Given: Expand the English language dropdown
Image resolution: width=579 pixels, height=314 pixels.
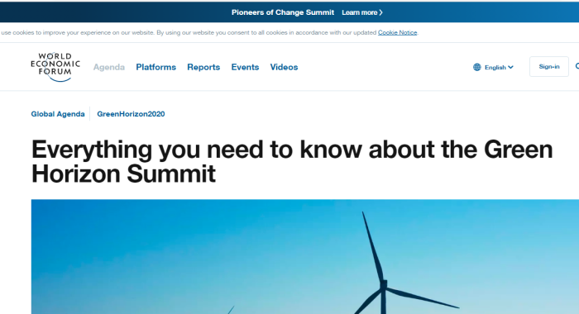Looking at the screenshot, I should [499, 67].
